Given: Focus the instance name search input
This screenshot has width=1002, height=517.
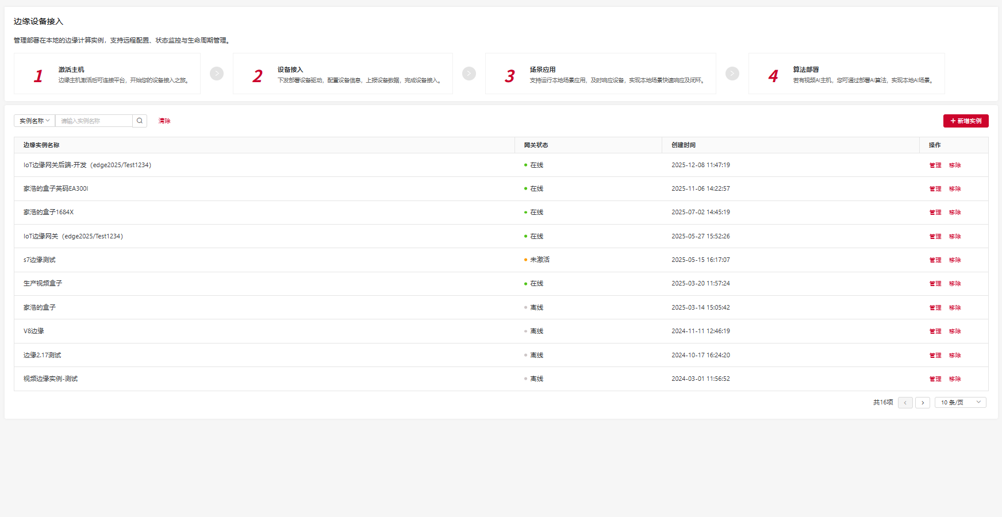Looking at the screenshot, I should [94, 121].
